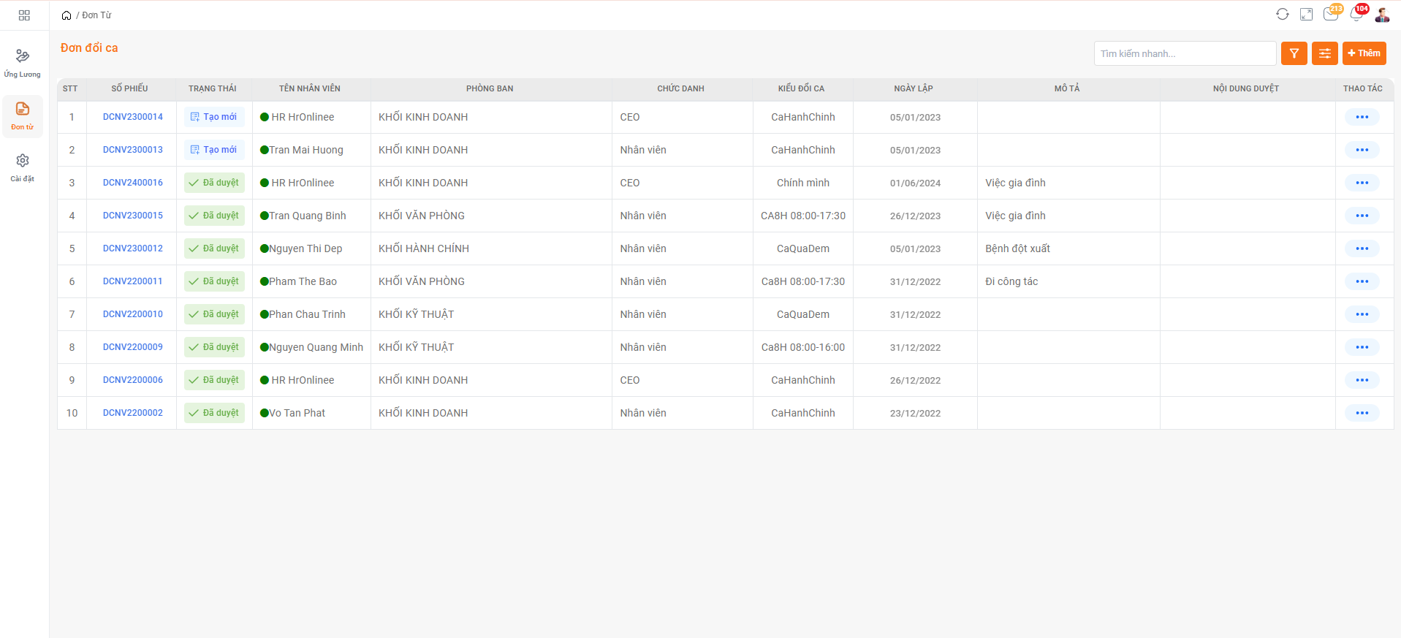Screen dimensions: 1401x638
Task: Select Đơn từ in the sidebar
Action: click(23, 116)
